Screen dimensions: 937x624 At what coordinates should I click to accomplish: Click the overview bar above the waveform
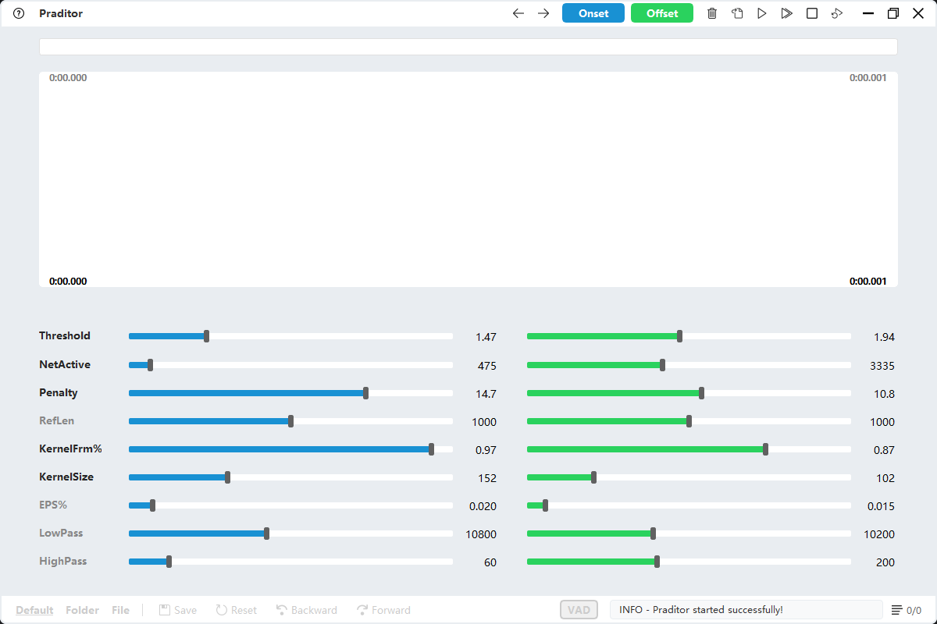pos(468,47)
